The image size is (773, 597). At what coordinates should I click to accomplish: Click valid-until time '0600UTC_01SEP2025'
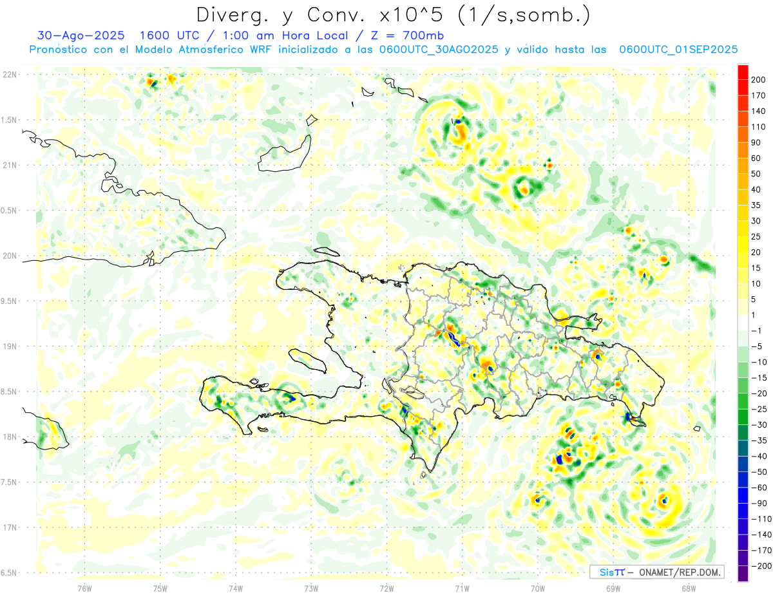678,50
